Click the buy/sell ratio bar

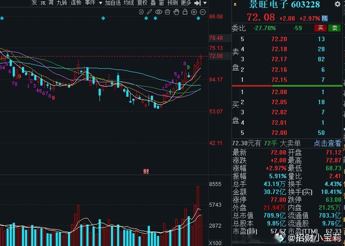tap(287, 86)
